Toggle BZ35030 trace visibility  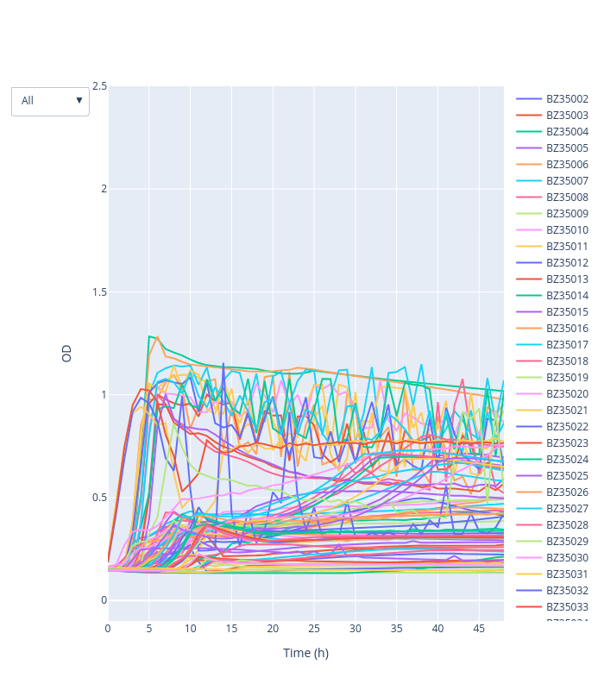tap(566, 558)
